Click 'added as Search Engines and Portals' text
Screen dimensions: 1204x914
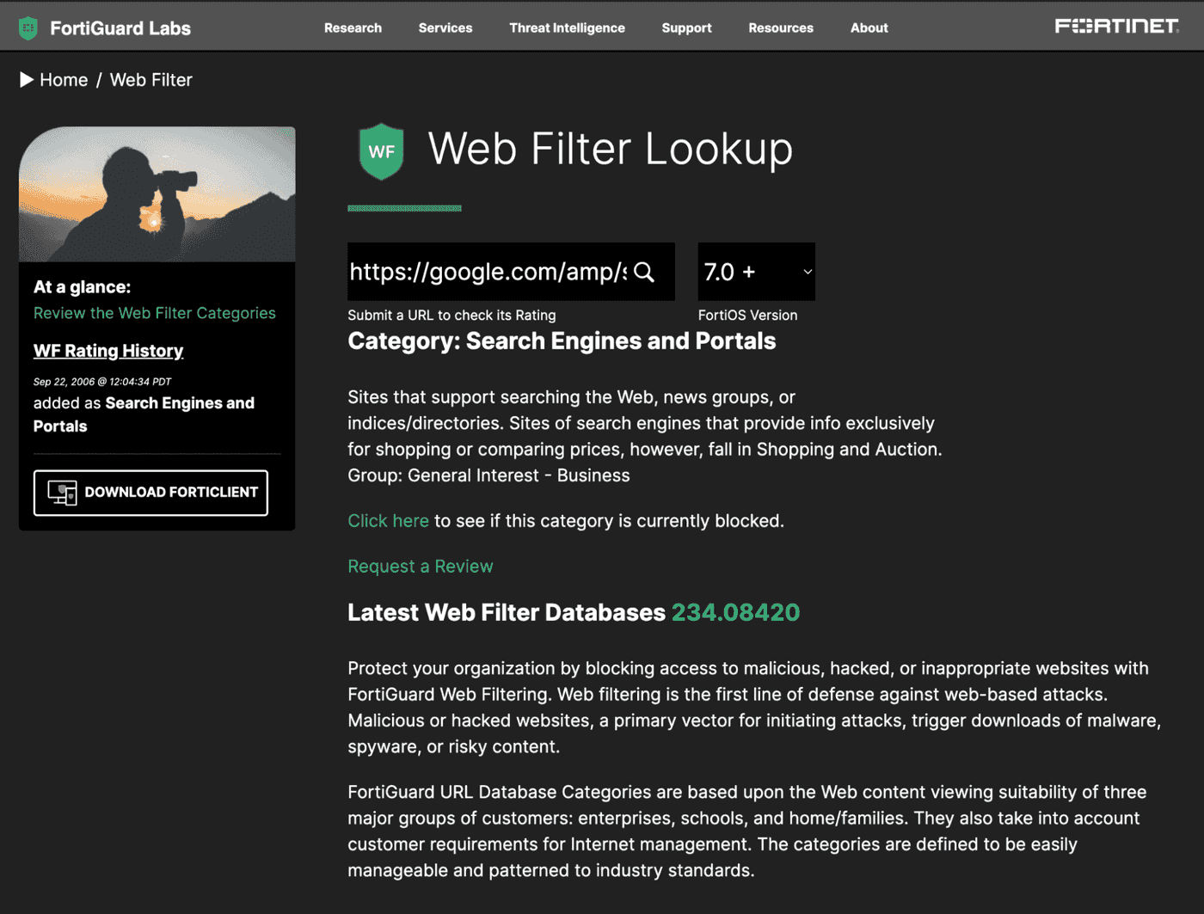click(144, 414)
